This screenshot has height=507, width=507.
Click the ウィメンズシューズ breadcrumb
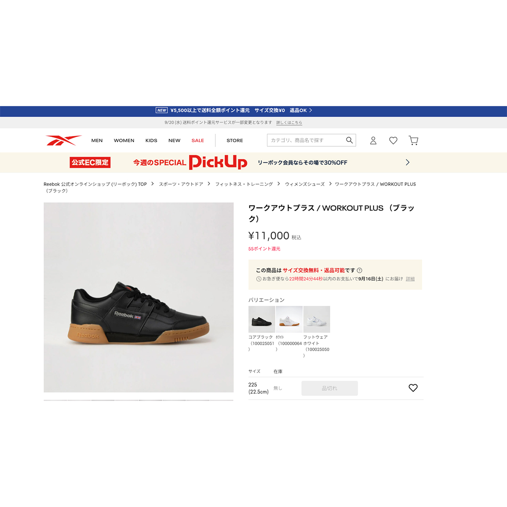click(x=305, y=184)
